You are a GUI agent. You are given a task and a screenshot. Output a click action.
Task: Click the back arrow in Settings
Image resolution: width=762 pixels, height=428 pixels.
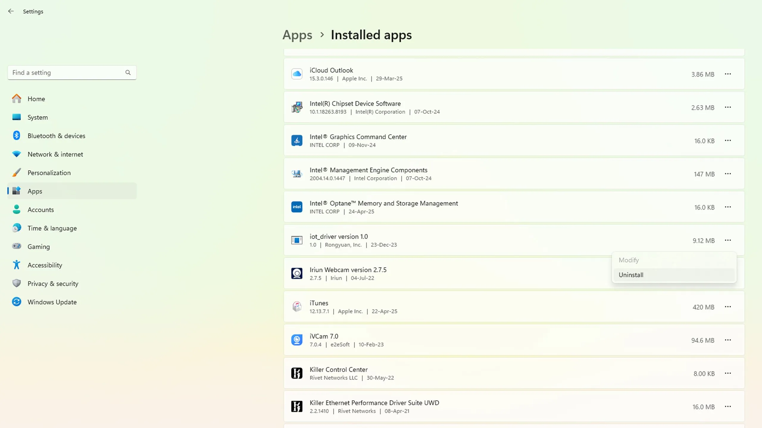tap(11, 11)
